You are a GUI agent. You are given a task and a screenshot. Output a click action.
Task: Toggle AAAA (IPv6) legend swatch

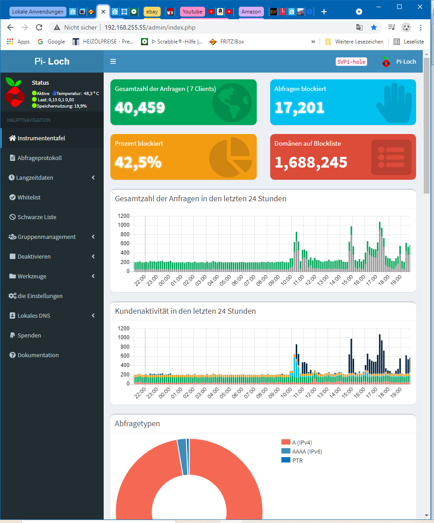(285, 451)
